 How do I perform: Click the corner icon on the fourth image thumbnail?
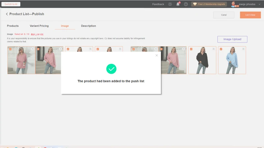tap(120, 49)
